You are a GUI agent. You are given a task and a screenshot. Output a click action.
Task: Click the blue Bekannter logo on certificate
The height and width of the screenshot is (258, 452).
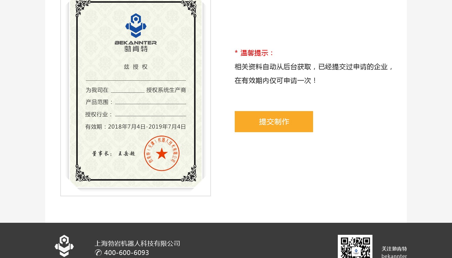pos(136,26)
